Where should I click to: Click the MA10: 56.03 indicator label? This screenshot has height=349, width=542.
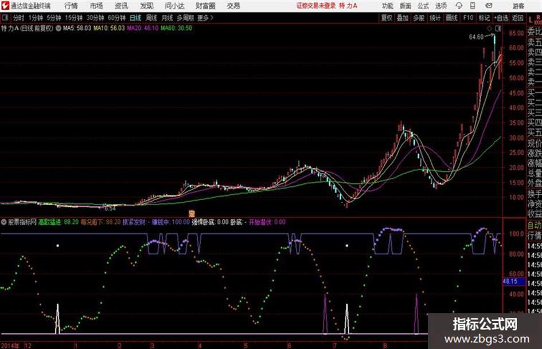[109, 28]
